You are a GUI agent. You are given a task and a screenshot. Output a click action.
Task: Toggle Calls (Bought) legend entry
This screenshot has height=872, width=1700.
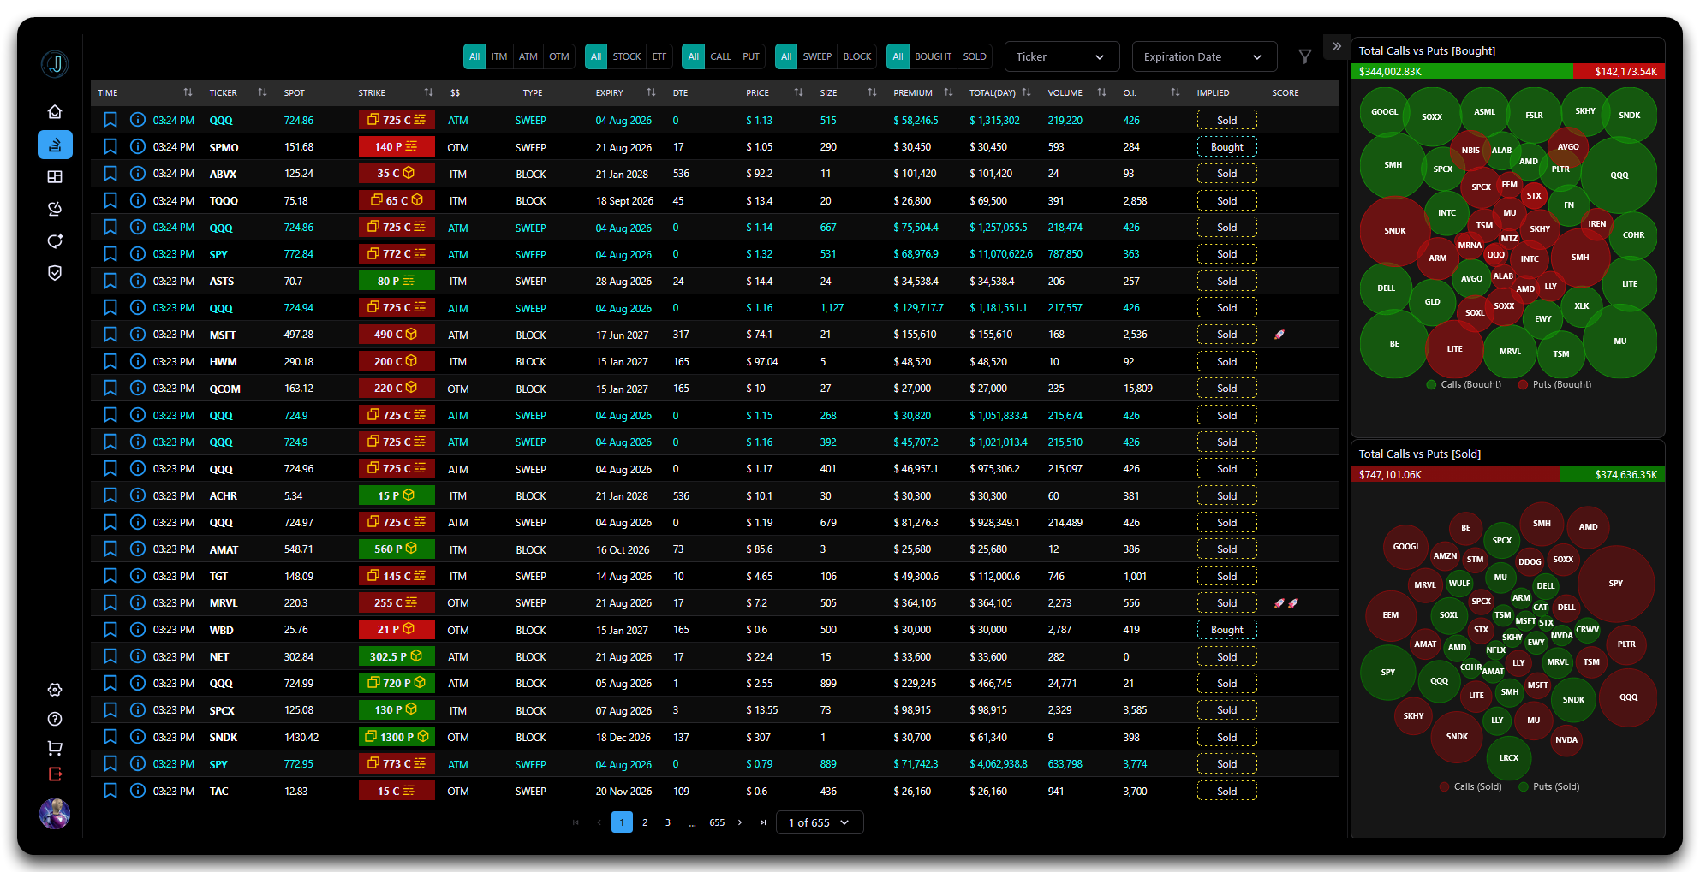click(1464, 384)
